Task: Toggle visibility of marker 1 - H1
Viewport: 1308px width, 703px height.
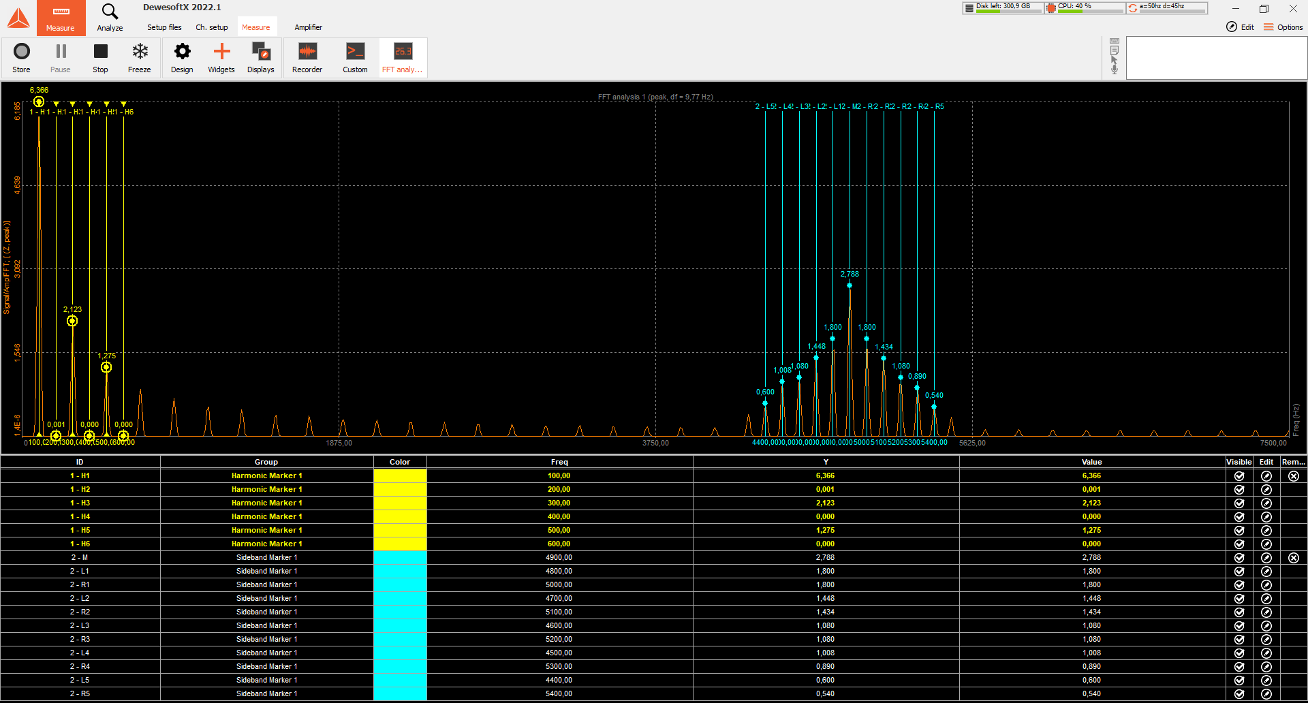Action: (1239, 476)
